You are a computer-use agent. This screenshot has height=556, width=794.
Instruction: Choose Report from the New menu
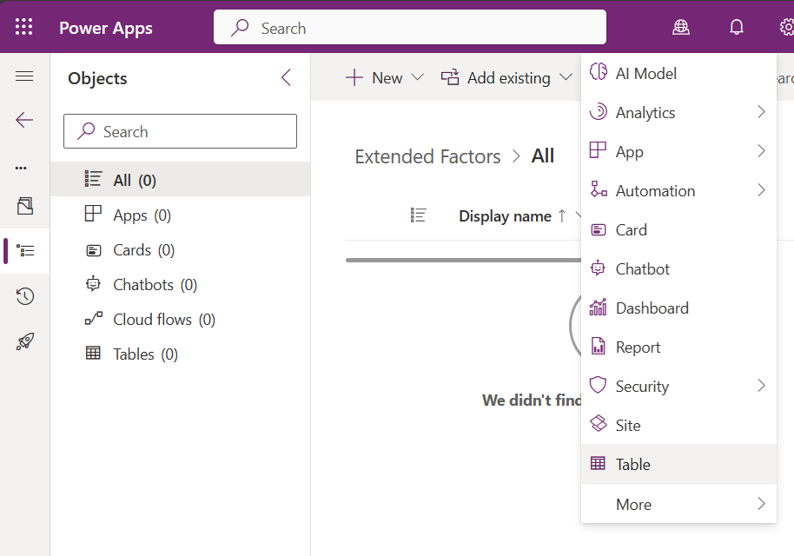pos(678,347)
